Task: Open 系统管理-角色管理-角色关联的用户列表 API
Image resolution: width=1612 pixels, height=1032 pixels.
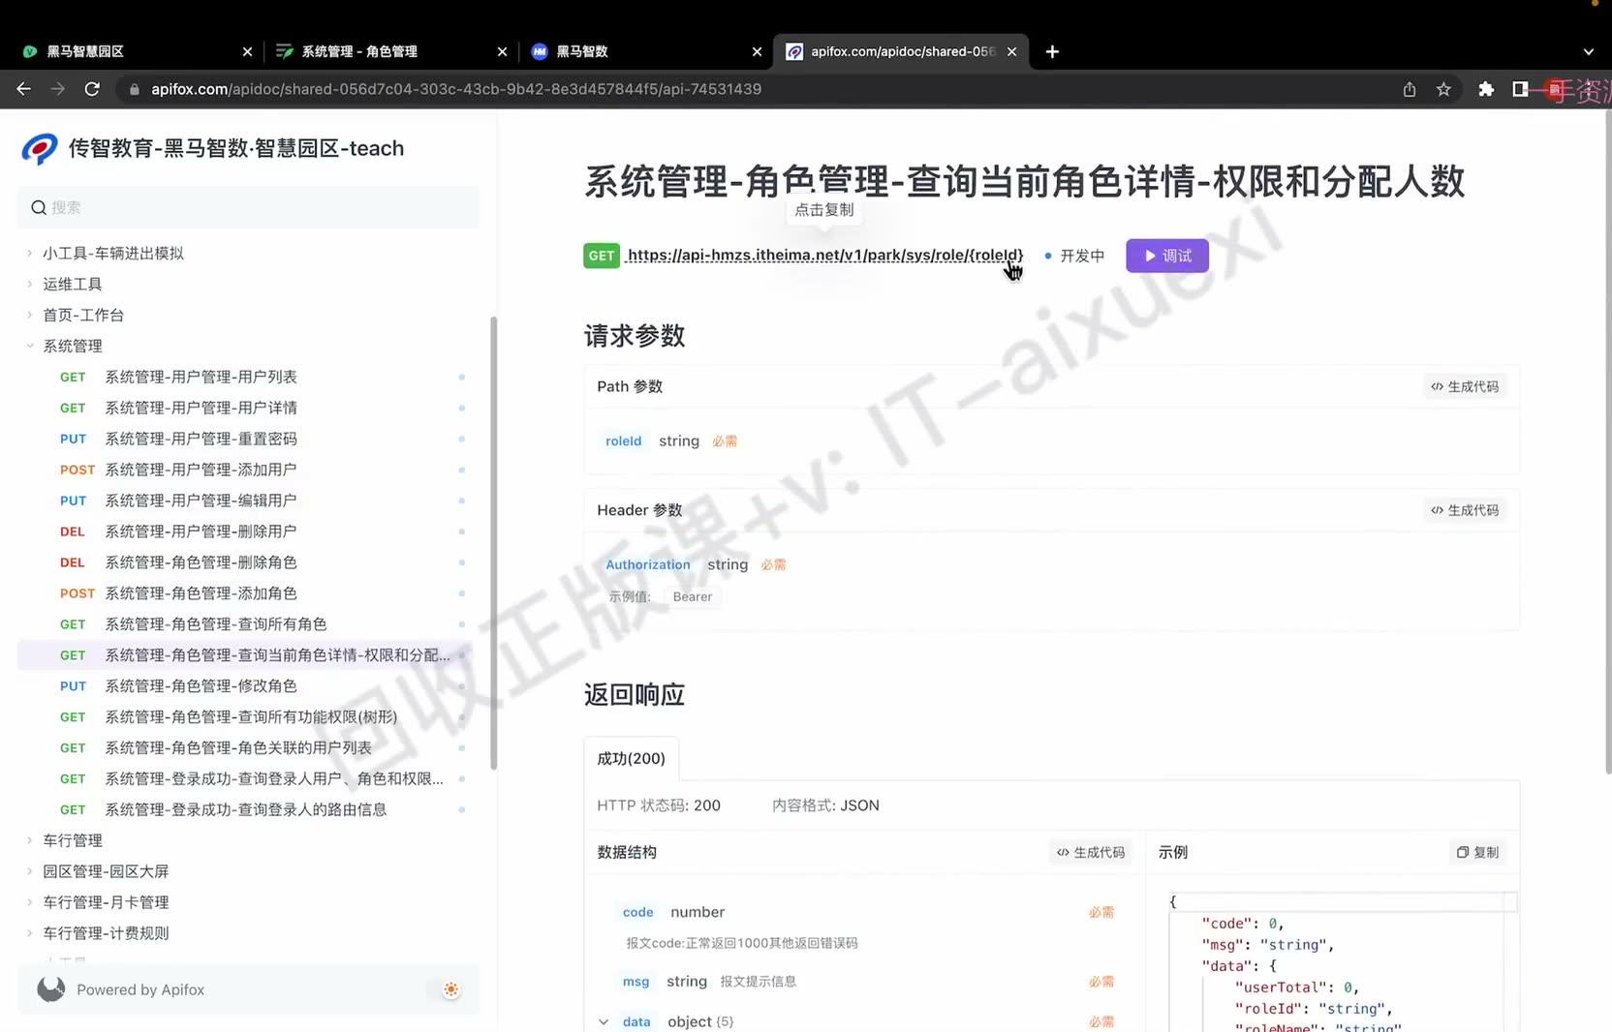Action: pyautogui.click(x=248, y=747)
